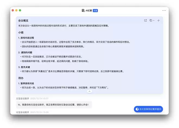This screenshot has width=179, height=128.
Task: Open the three-dot more options menu
Action: pos(164,11)
